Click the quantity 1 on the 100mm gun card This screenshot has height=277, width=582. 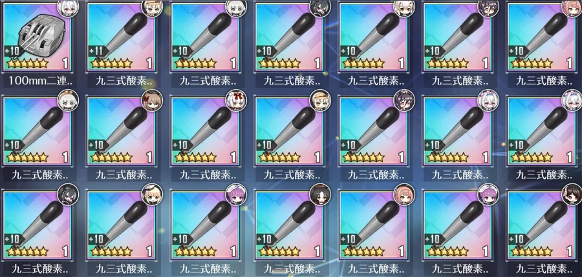tap(65, 63)
